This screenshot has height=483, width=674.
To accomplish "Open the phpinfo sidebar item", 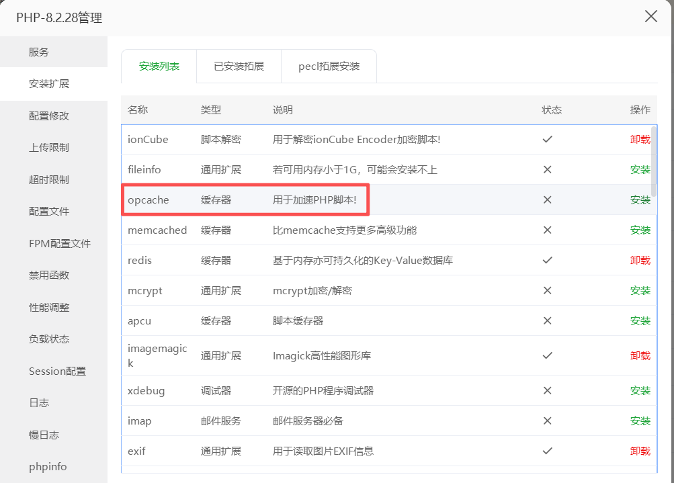I will [x=48, y=466].
